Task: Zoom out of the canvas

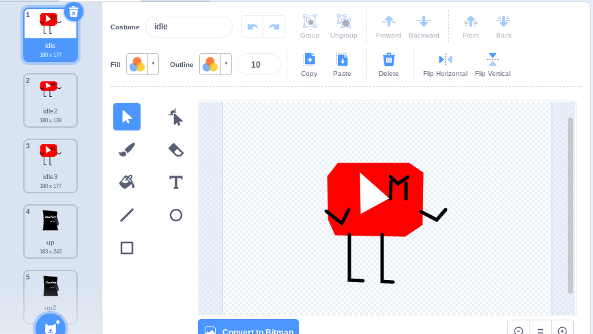Action: point(519,329)
